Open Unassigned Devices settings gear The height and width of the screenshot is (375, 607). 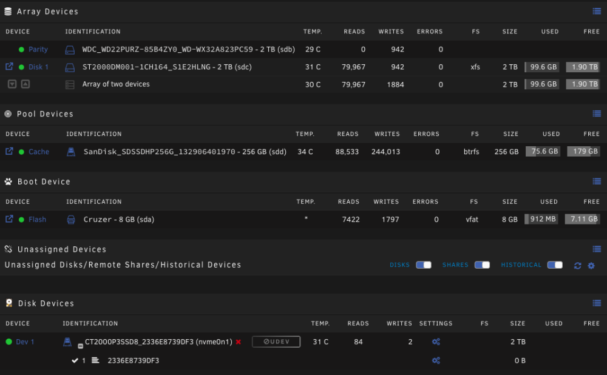(x=591, y=266)
